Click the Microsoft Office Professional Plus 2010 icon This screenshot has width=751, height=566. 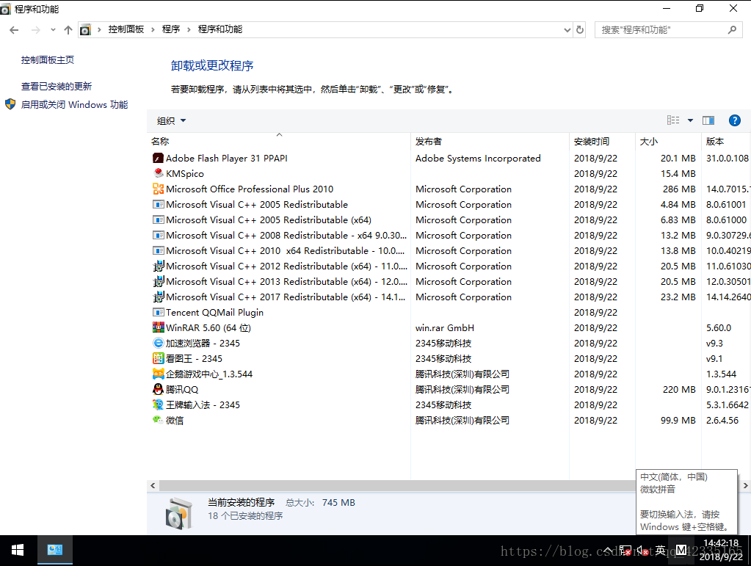coord(158,189)
